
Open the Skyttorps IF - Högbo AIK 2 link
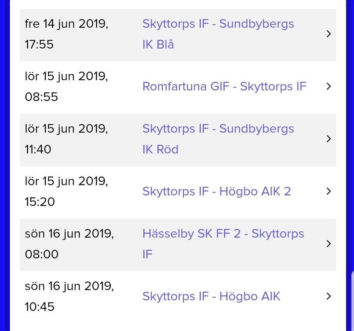tap(216, 191)
